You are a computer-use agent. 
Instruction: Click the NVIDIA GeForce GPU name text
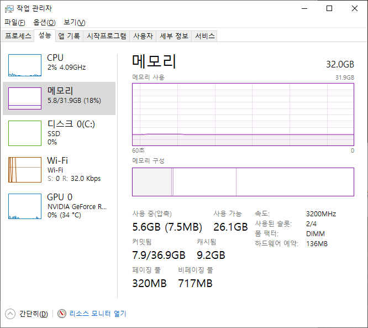click(77, 207)
